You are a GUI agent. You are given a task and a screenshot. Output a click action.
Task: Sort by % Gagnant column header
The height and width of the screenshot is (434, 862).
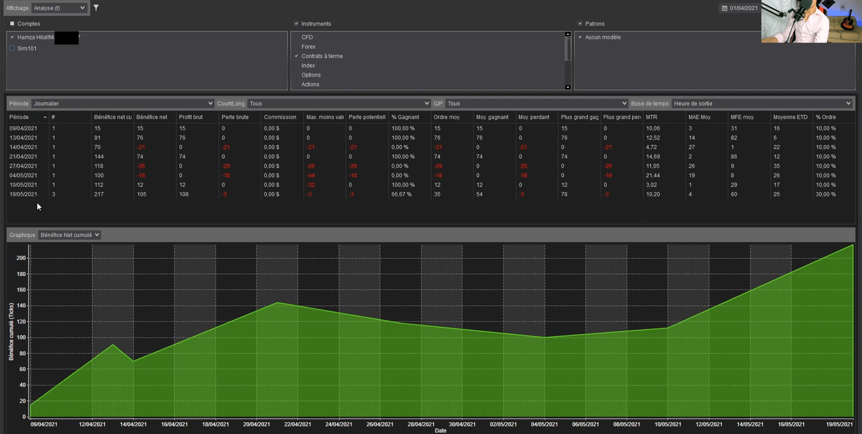click(x=405, y=117)
